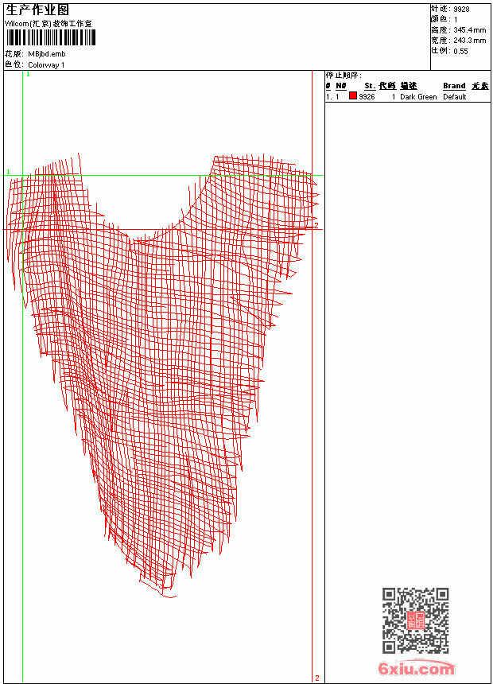Click the QR code in the lower right

point(416,620)
